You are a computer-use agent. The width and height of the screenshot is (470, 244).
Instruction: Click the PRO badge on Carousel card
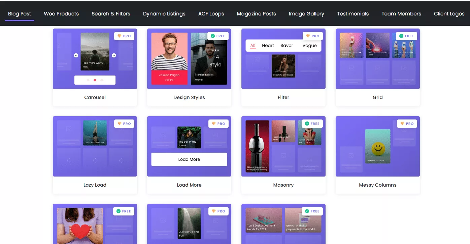tap(124, 36)
